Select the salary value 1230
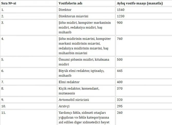The width and height of the screenshot is (172, 125). (x=121, y=16)
